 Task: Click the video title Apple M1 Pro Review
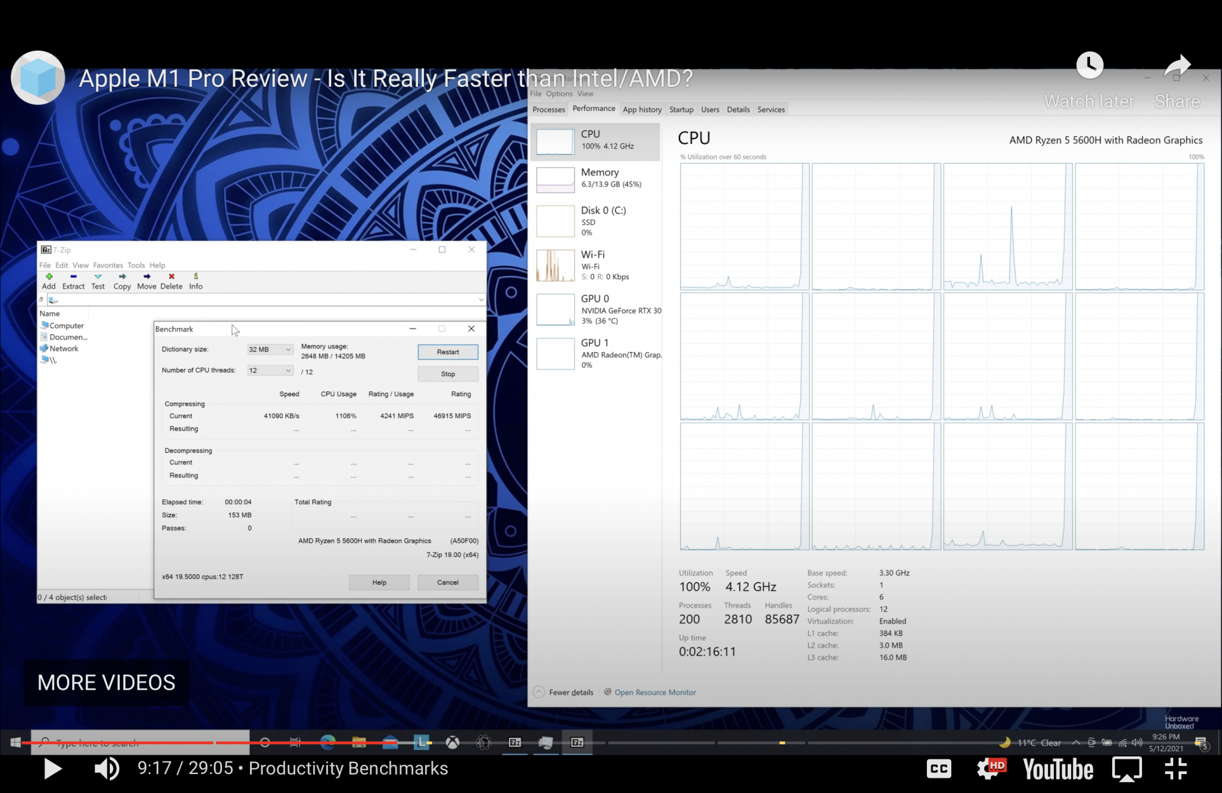[x=386, y=78]
